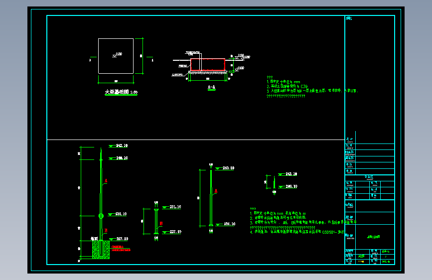Select red "A" label on tall segment detail
Screen dimensions: 432x280
pos(216,191)
